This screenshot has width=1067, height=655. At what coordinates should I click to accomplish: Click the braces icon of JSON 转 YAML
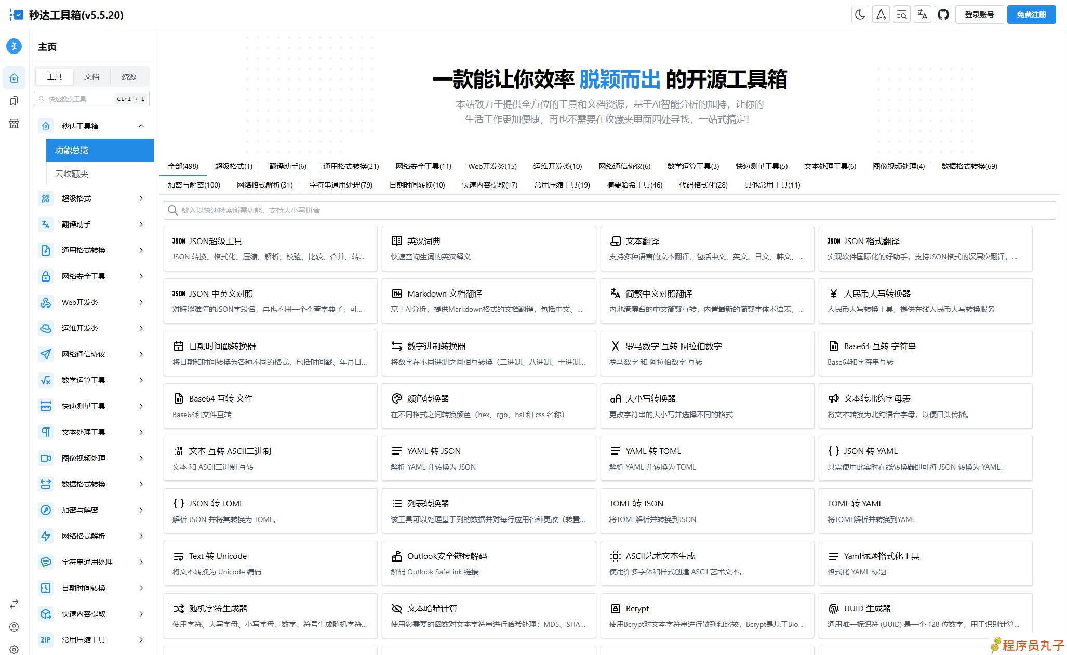[x=834, y=451]
